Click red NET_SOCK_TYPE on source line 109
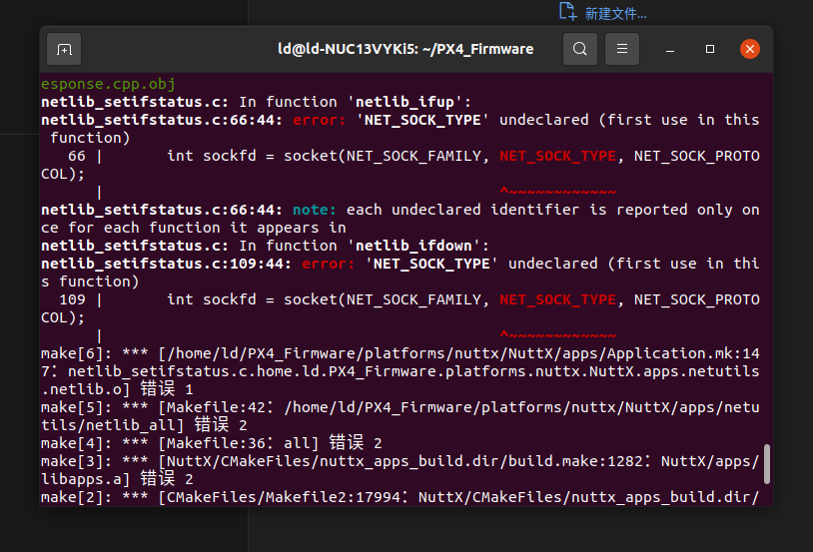Screen dimensions: 813x552 click(x=557, y=299)
